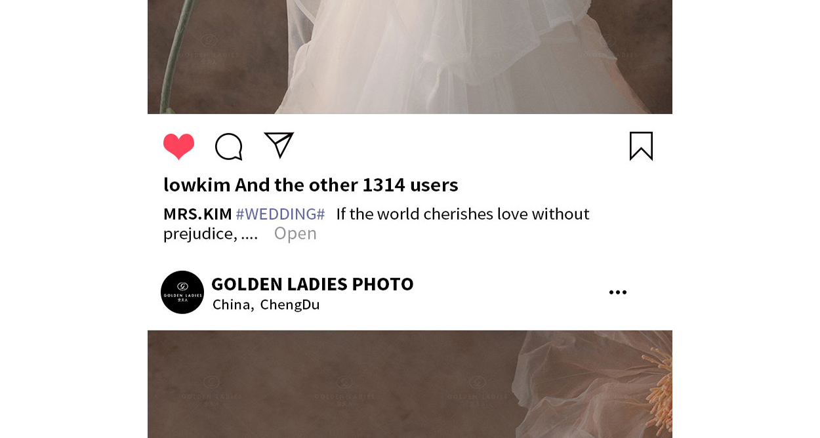
Task: Save the post with the bookmark icon
Action: tap(641, 146)
